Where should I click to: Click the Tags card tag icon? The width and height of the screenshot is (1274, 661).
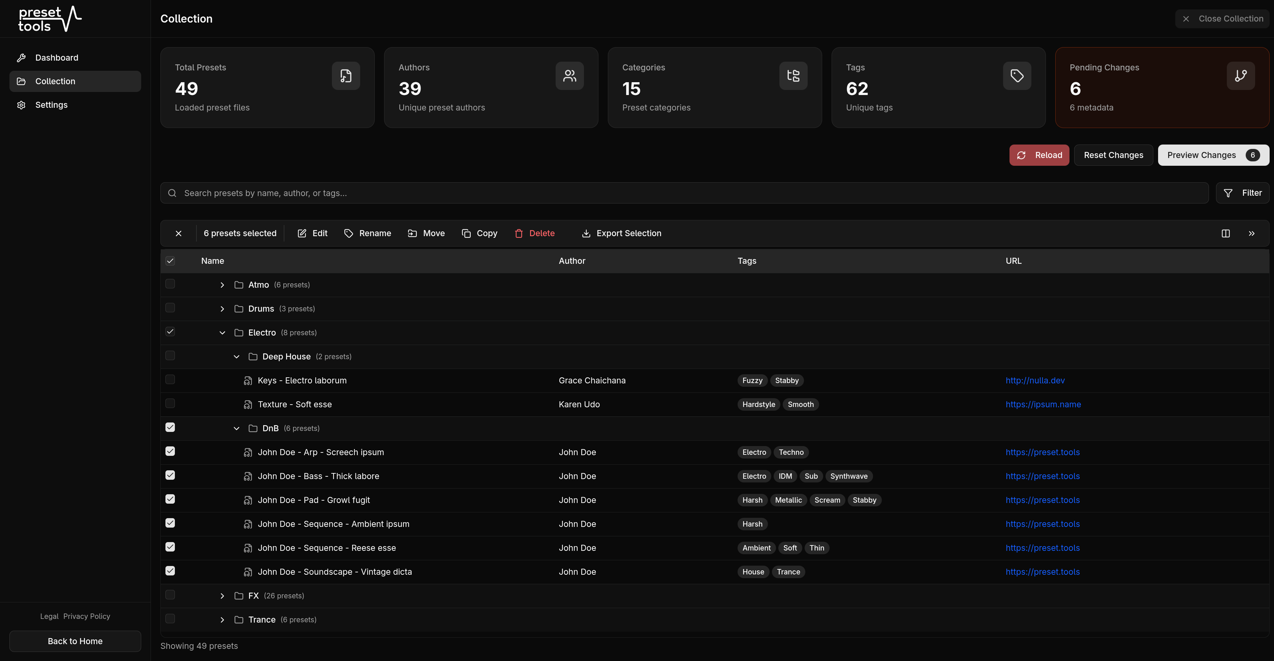[1017, 76]
